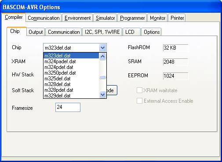Open the Communication sub-tab under Compiler
This screenshot has width=222, height=162.
tap(64, 32)
